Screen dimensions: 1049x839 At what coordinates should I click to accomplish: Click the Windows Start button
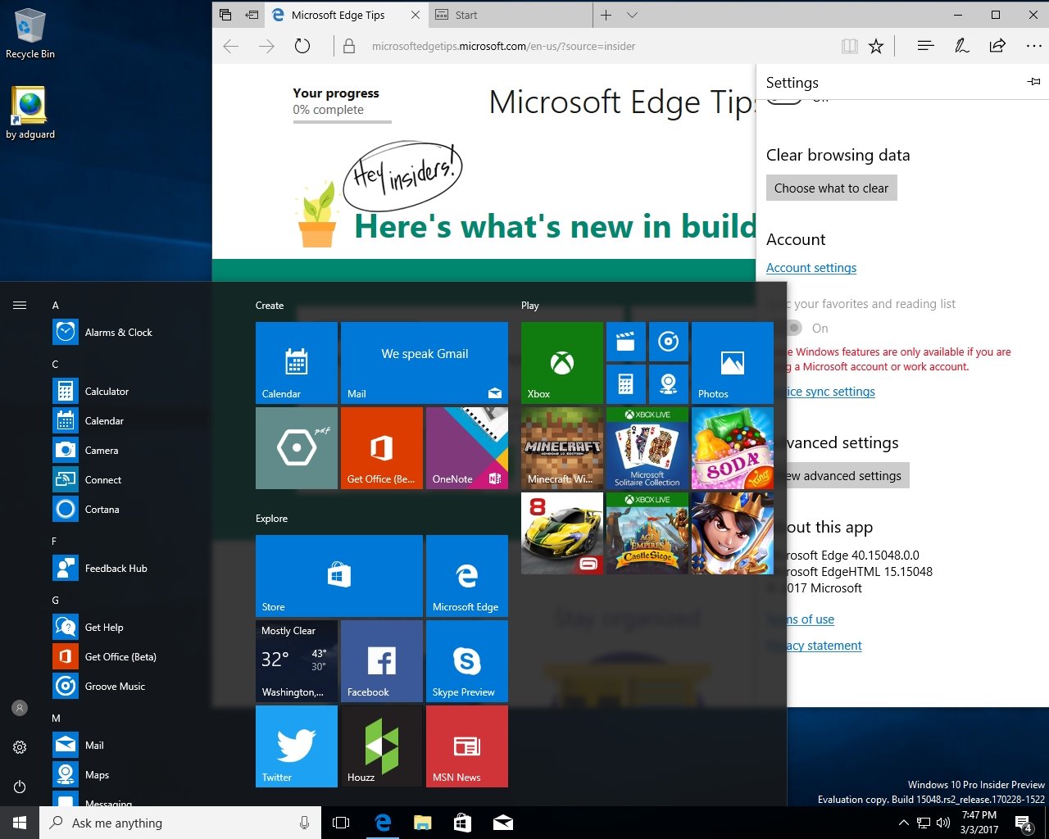[20, 823]
